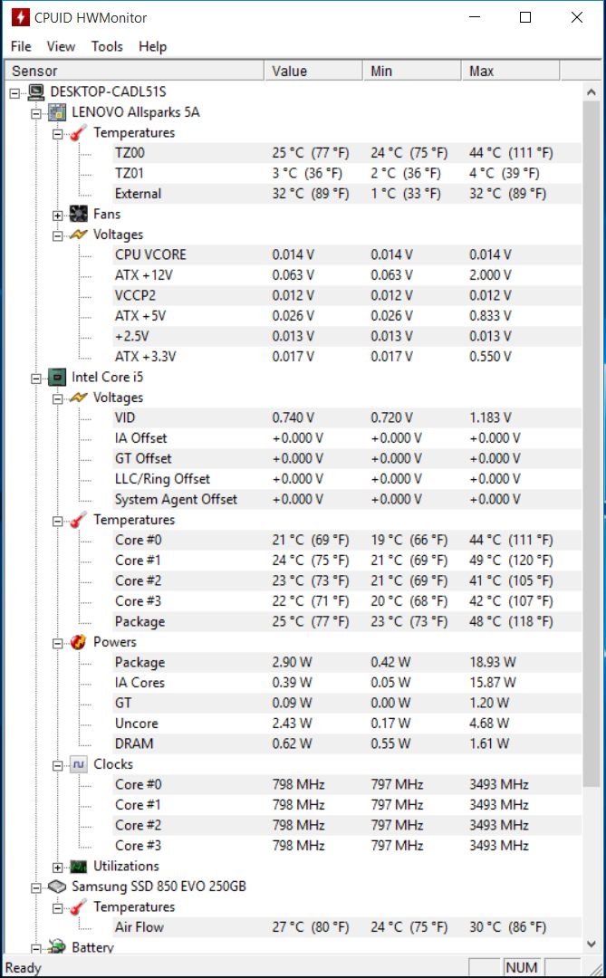Select the DRAM power row
This screenshot has height=978, width=606.
coord(346,744)
